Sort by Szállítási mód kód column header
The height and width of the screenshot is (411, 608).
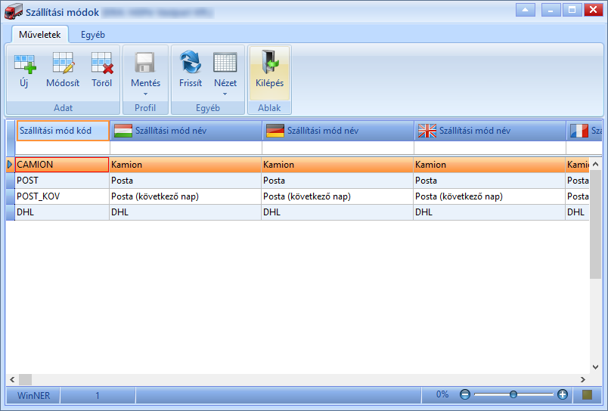[x=63, y=131]
